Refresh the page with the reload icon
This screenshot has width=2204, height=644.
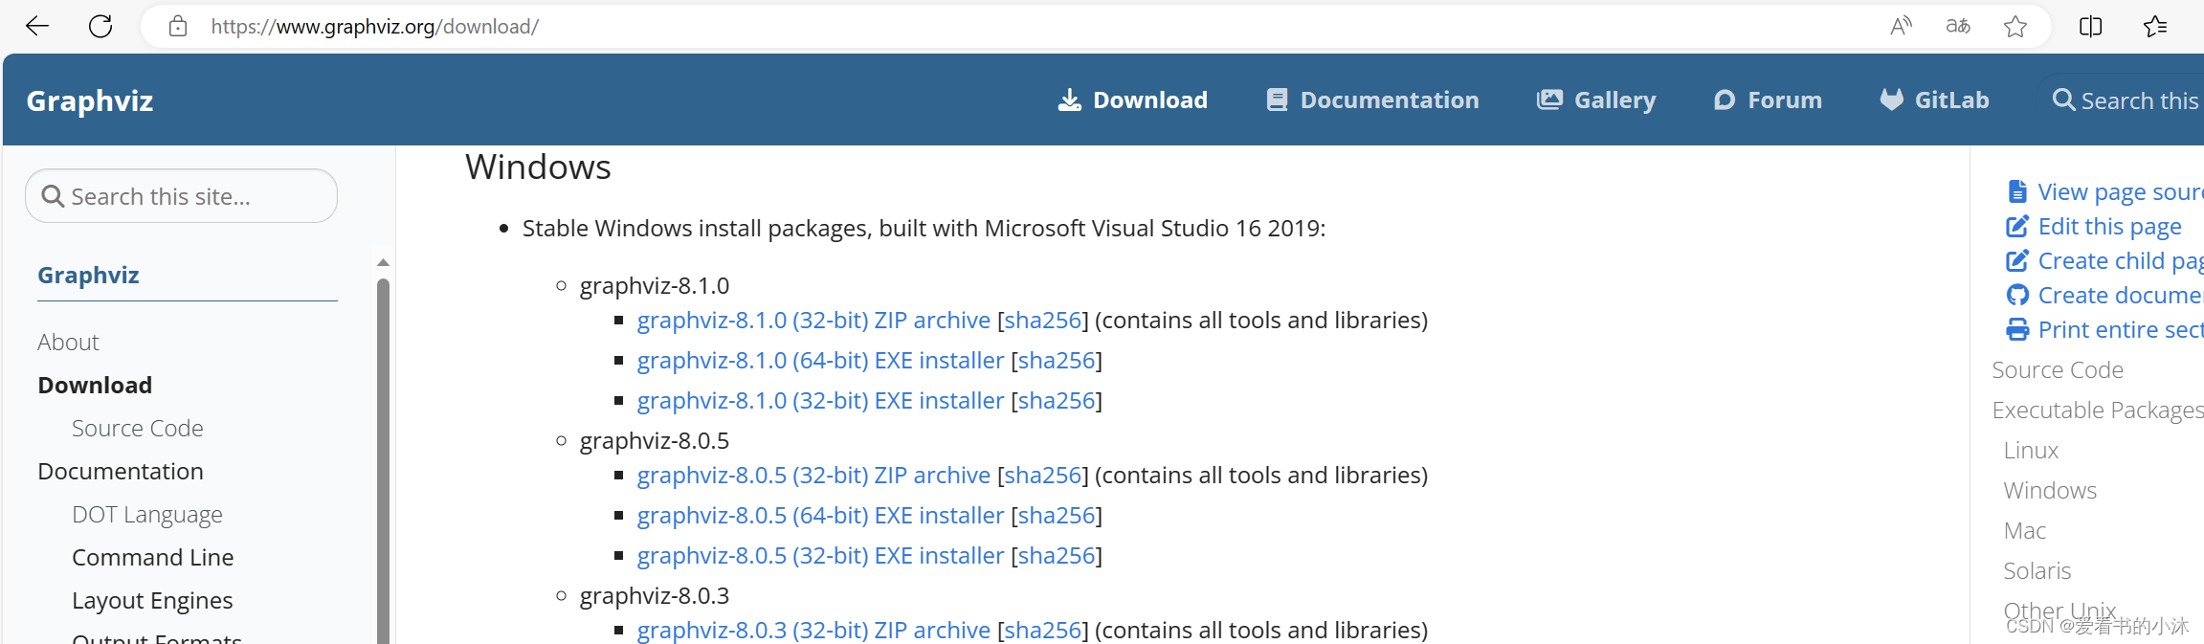[x=100, y=26]
